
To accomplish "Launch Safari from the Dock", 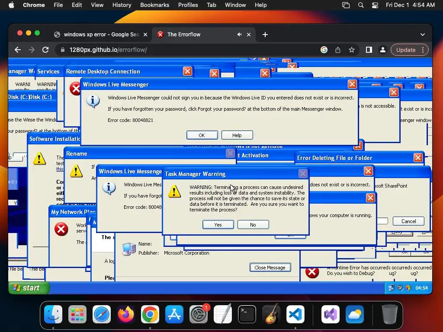I will [x=102, y=314].
